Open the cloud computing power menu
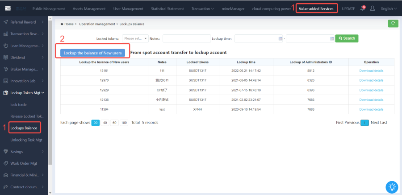 point(272,8)
